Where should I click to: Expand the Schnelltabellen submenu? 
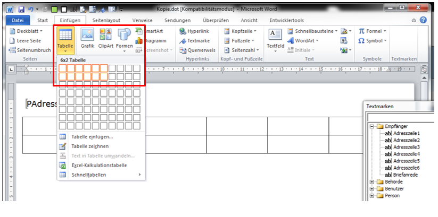101,175
